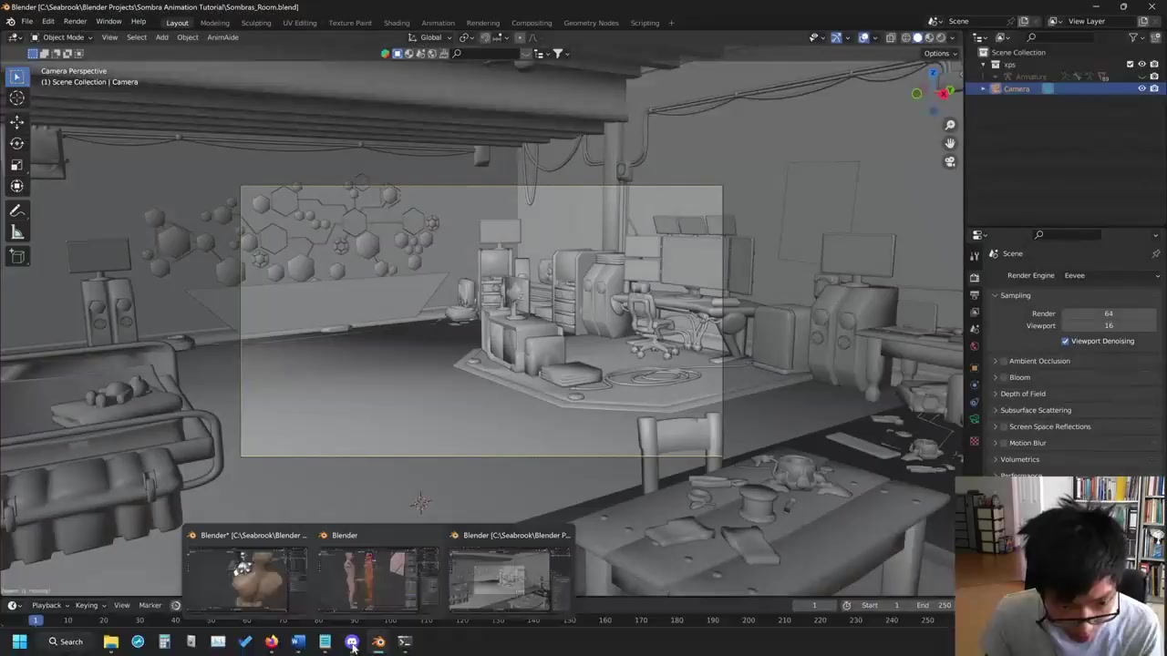Open the Render menu in the top bar
This screenshot has width=1167, height=656.
(75, 21)
